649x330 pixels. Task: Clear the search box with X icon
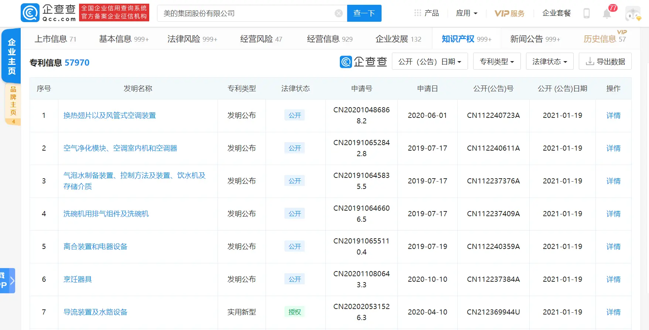pyautogui.click(x=338, y=13)
